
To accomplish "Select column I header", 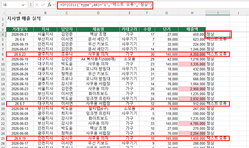I will 218,13.
